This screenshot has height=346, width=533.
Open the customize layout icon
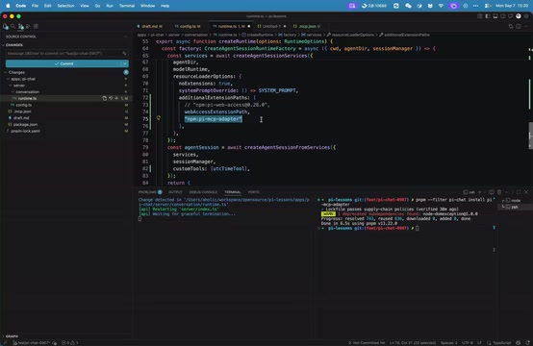pyautogui.click(x=480, y=16)
